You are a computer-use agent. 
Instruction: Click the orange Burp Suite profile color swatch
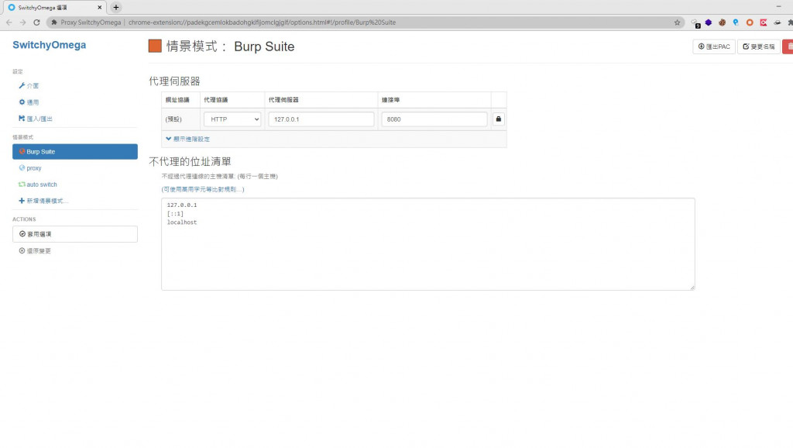pyautogui.click(x=155, y=46)
